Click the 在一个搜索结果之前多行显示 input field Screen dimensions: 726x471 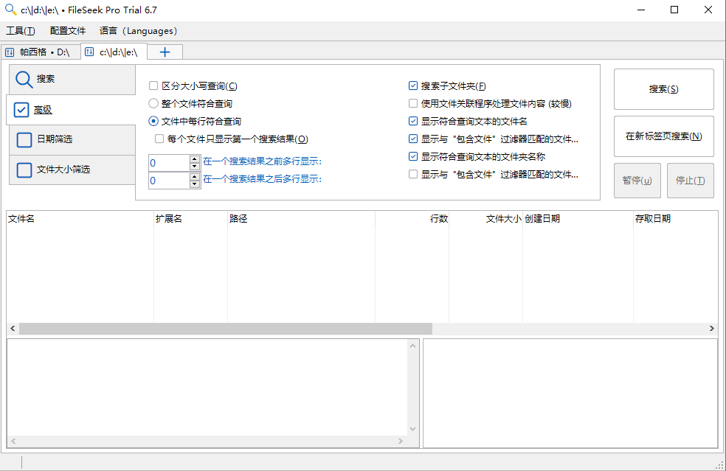click(169, 163)
